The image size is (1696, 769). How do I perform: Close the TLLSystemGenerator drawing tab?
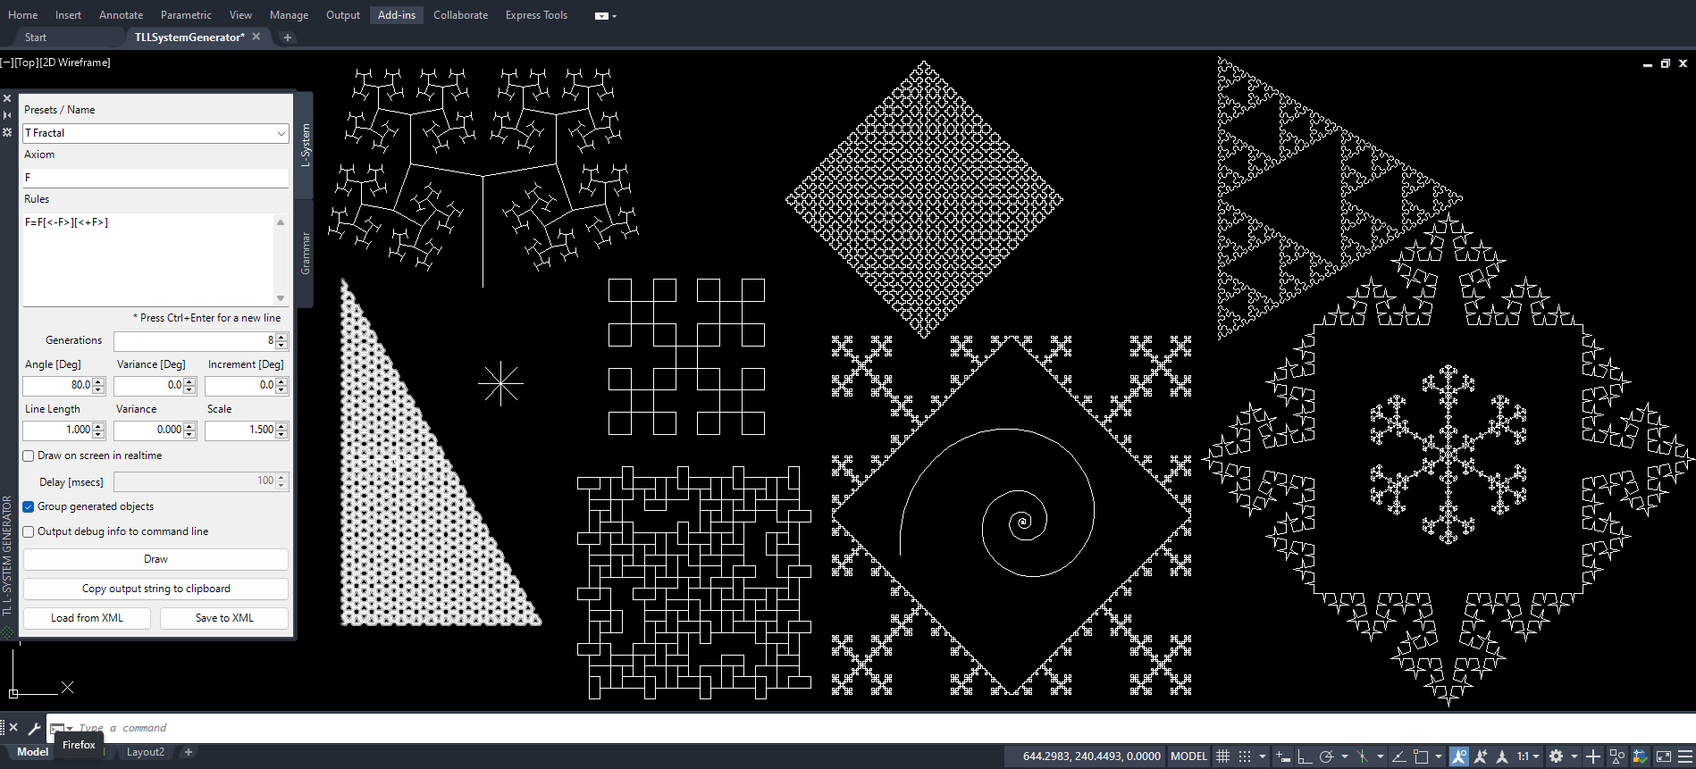tap(256, 37)
